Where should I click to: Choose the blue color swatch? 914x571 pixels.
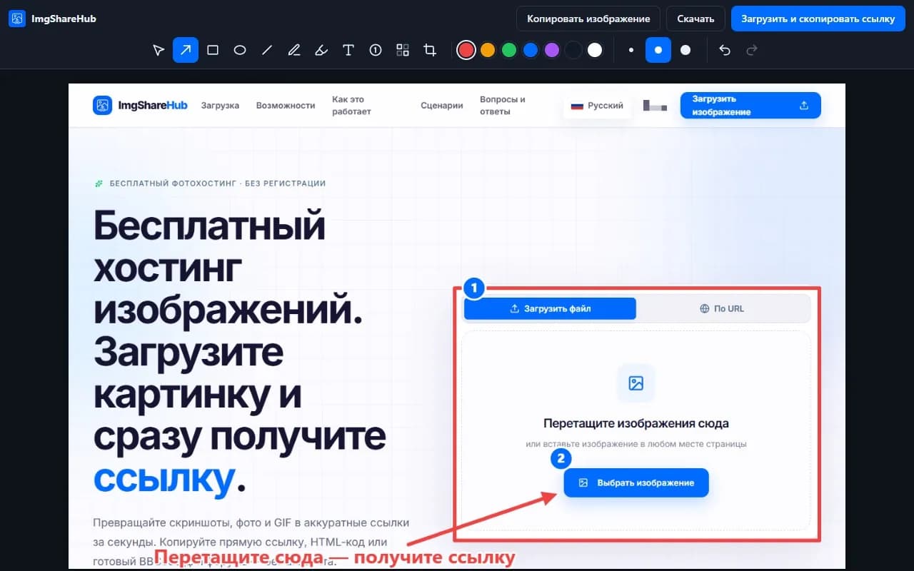pos(531,50)
